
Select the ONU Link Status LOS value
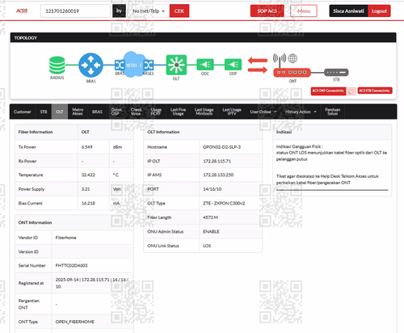(207, 246)
